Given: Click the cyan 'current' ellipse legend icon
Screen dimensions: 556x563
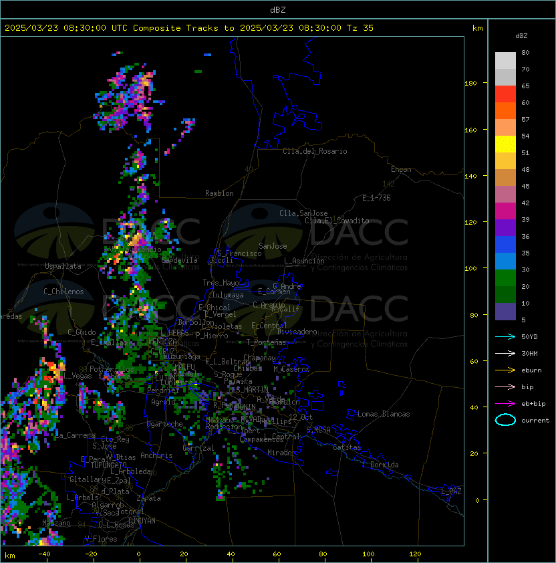Looking at the screenshot, I should pos(505,420).
